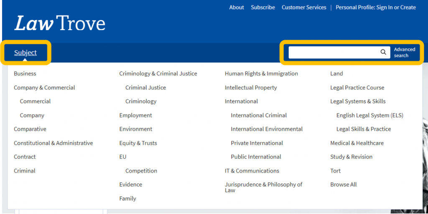Select the Competition subcategory under EU
This screenshot has width=428, height=214.
[x=141, y=171]
